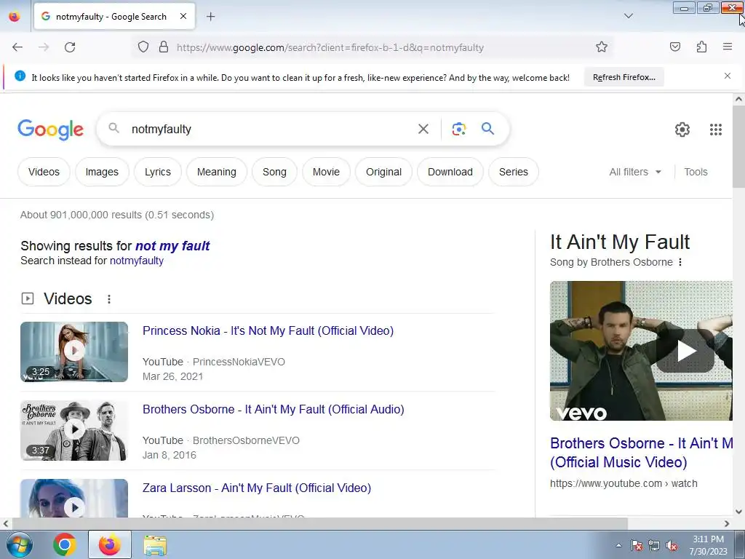745x559 pixels.
Task: Bookmark this page with star icon
Action: (x=602, y=47)
